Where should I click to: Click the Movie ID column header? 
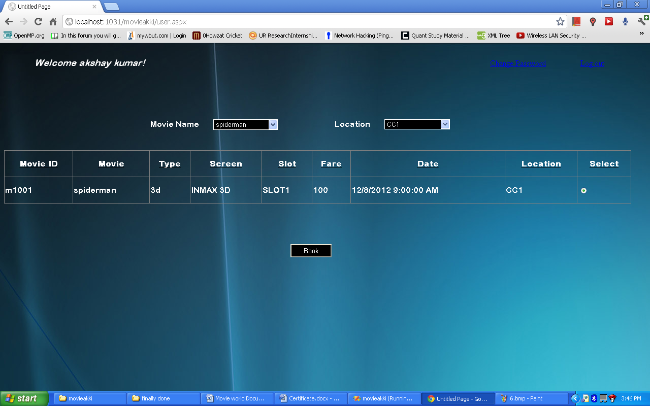point(39,164)
